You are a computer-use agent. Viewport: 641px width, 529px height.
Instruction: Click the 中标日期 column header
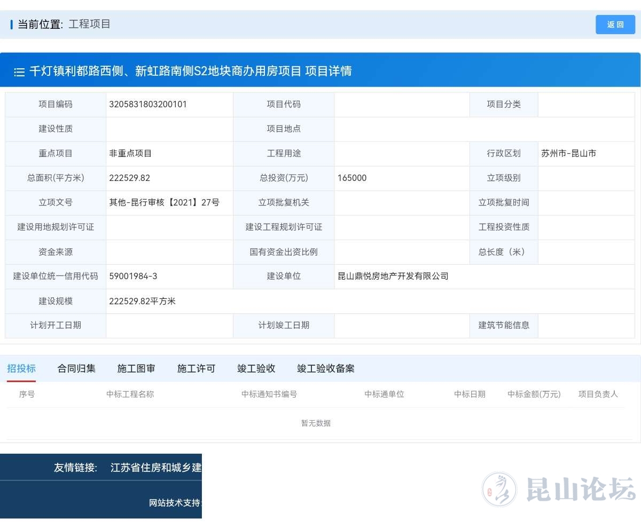(470, 394)
